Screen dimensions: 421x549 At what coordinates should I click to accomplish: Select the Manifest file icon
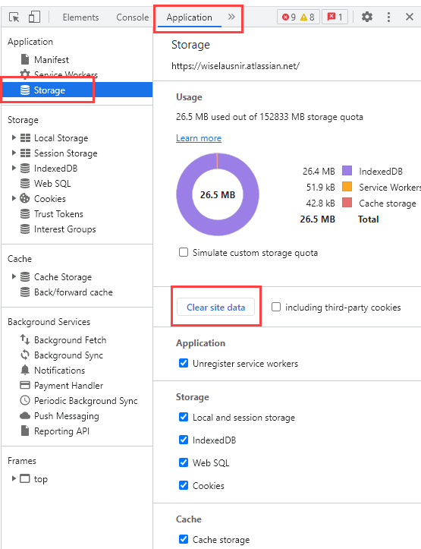tap(25, 59)
